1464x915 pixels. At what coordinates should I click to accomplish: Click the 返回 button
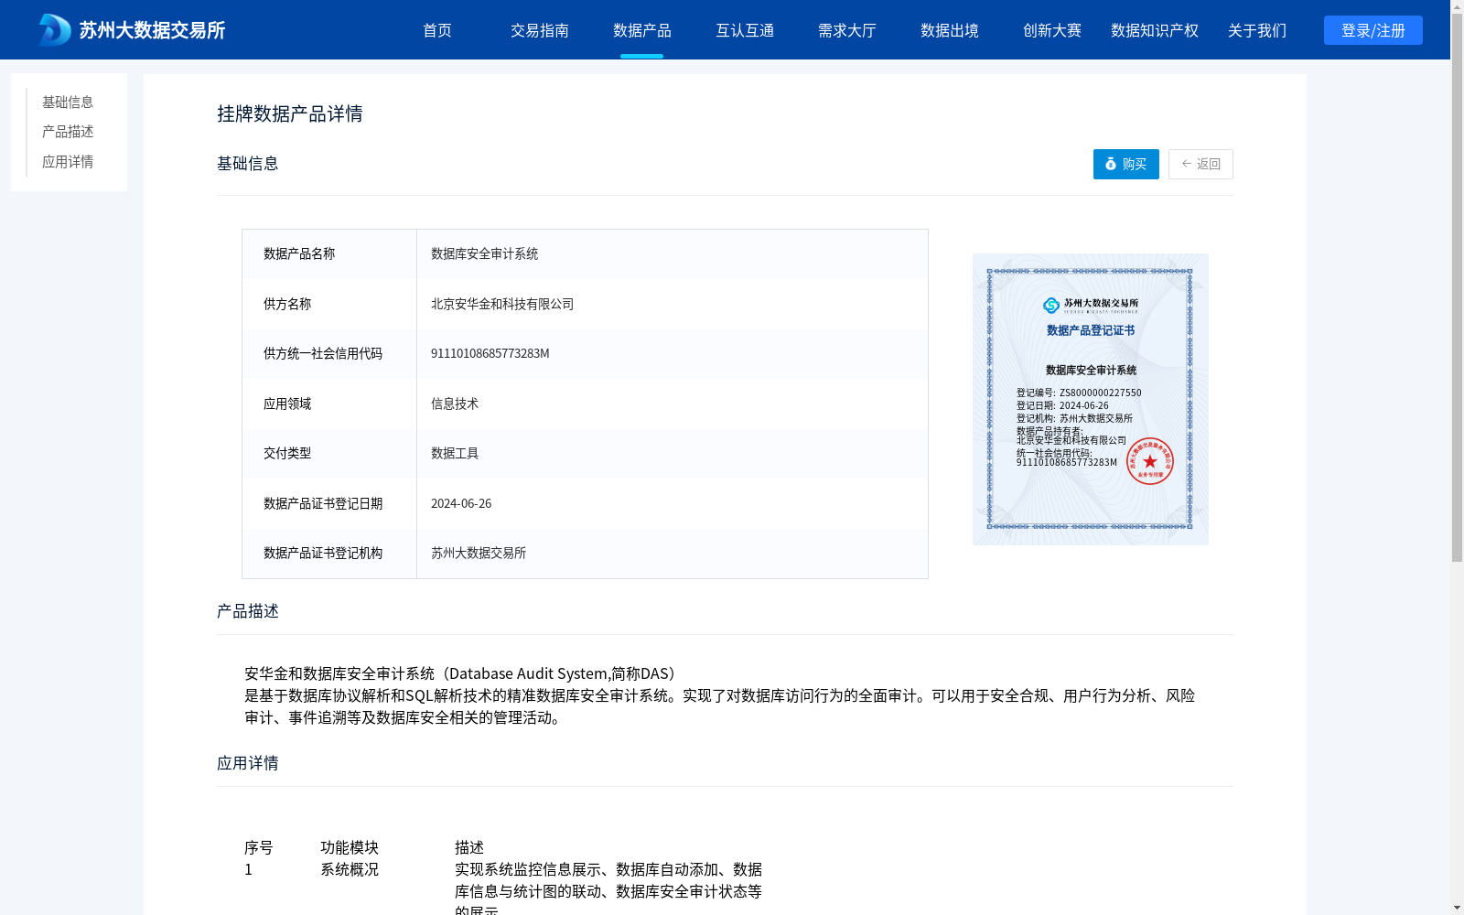pyautogui.click(x=1200, y=164)
